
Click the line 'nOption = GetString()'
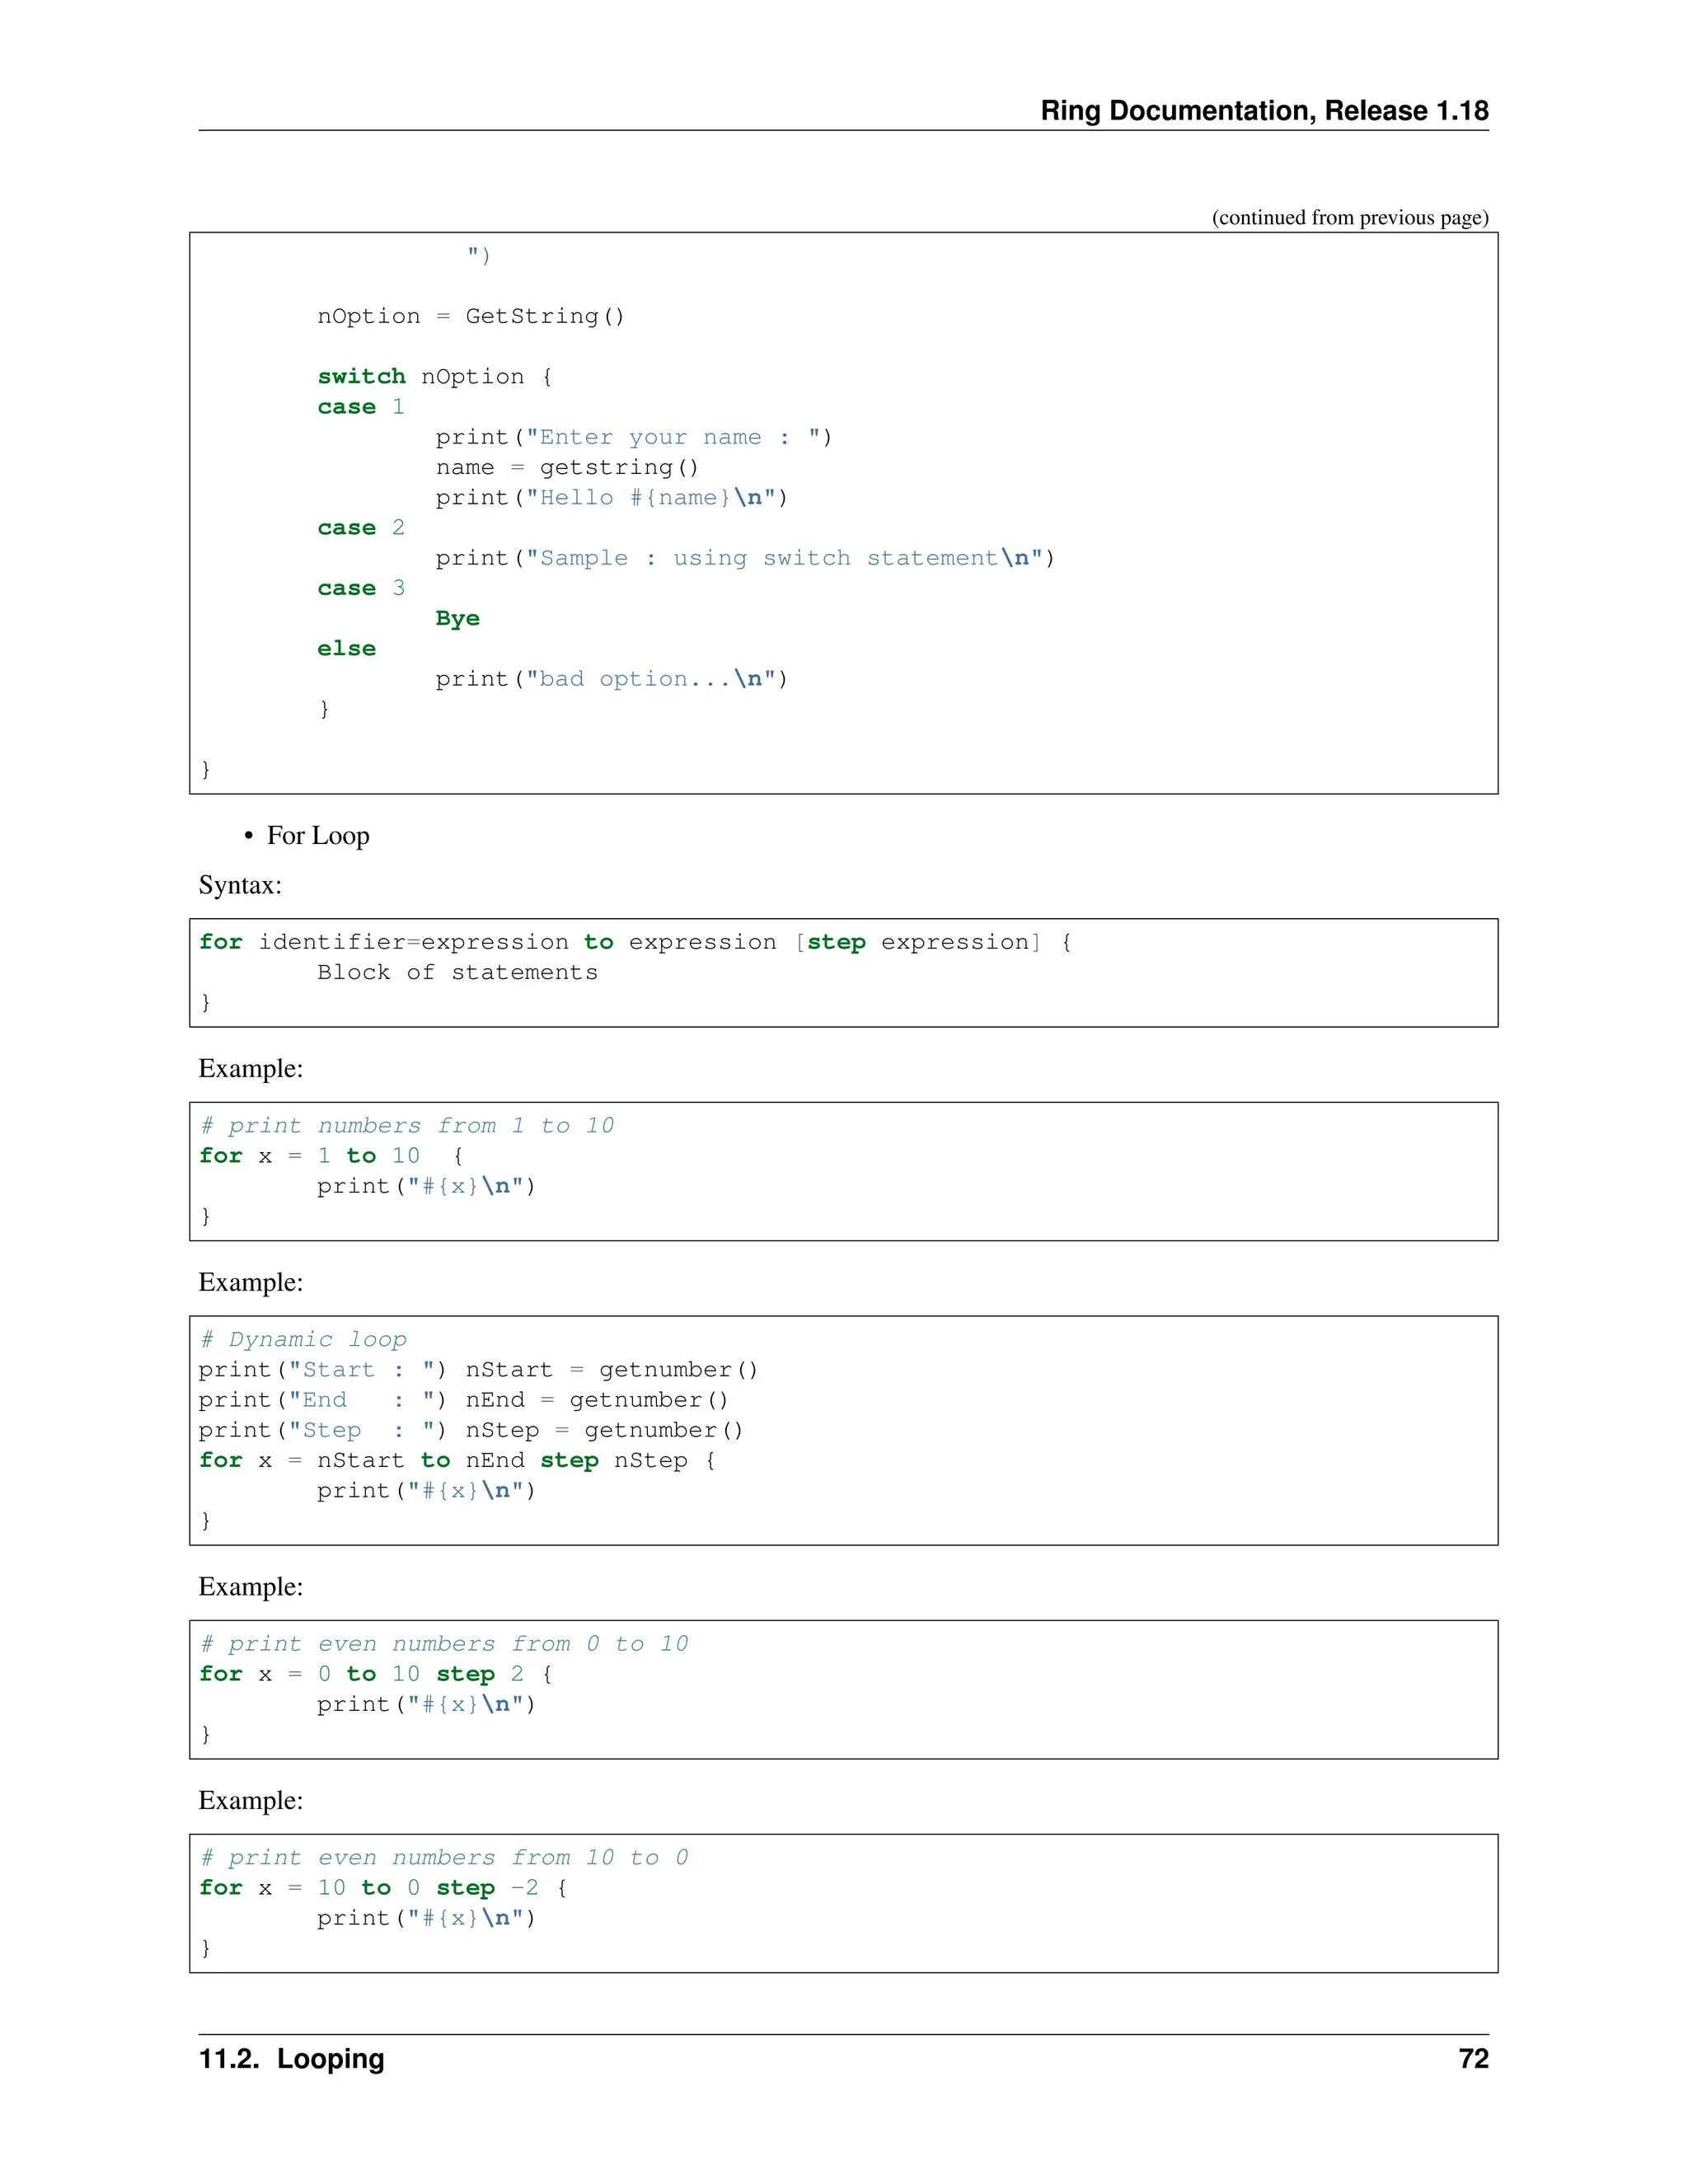[x=471, y=317]
